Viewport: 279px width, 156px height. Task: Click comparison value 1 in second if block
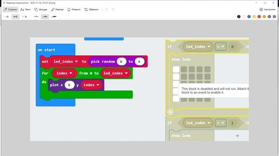click(x=232, y=123)
